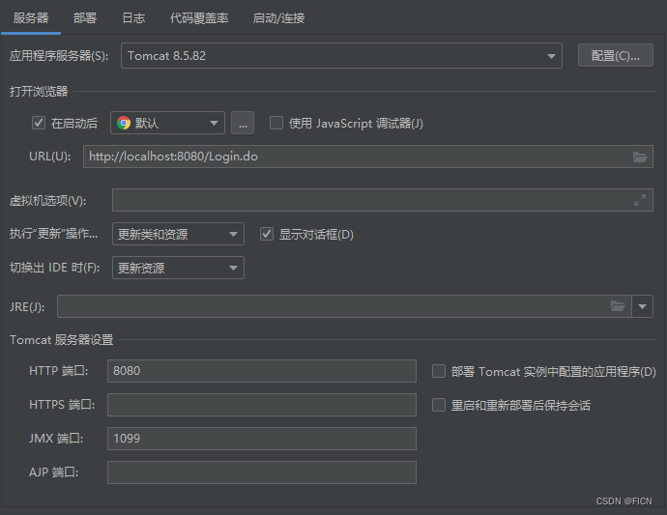This screenshot has height=515, width=667.
Task: Open the 更新资源 dropdown for IDE switch
Action: point(178,268)
